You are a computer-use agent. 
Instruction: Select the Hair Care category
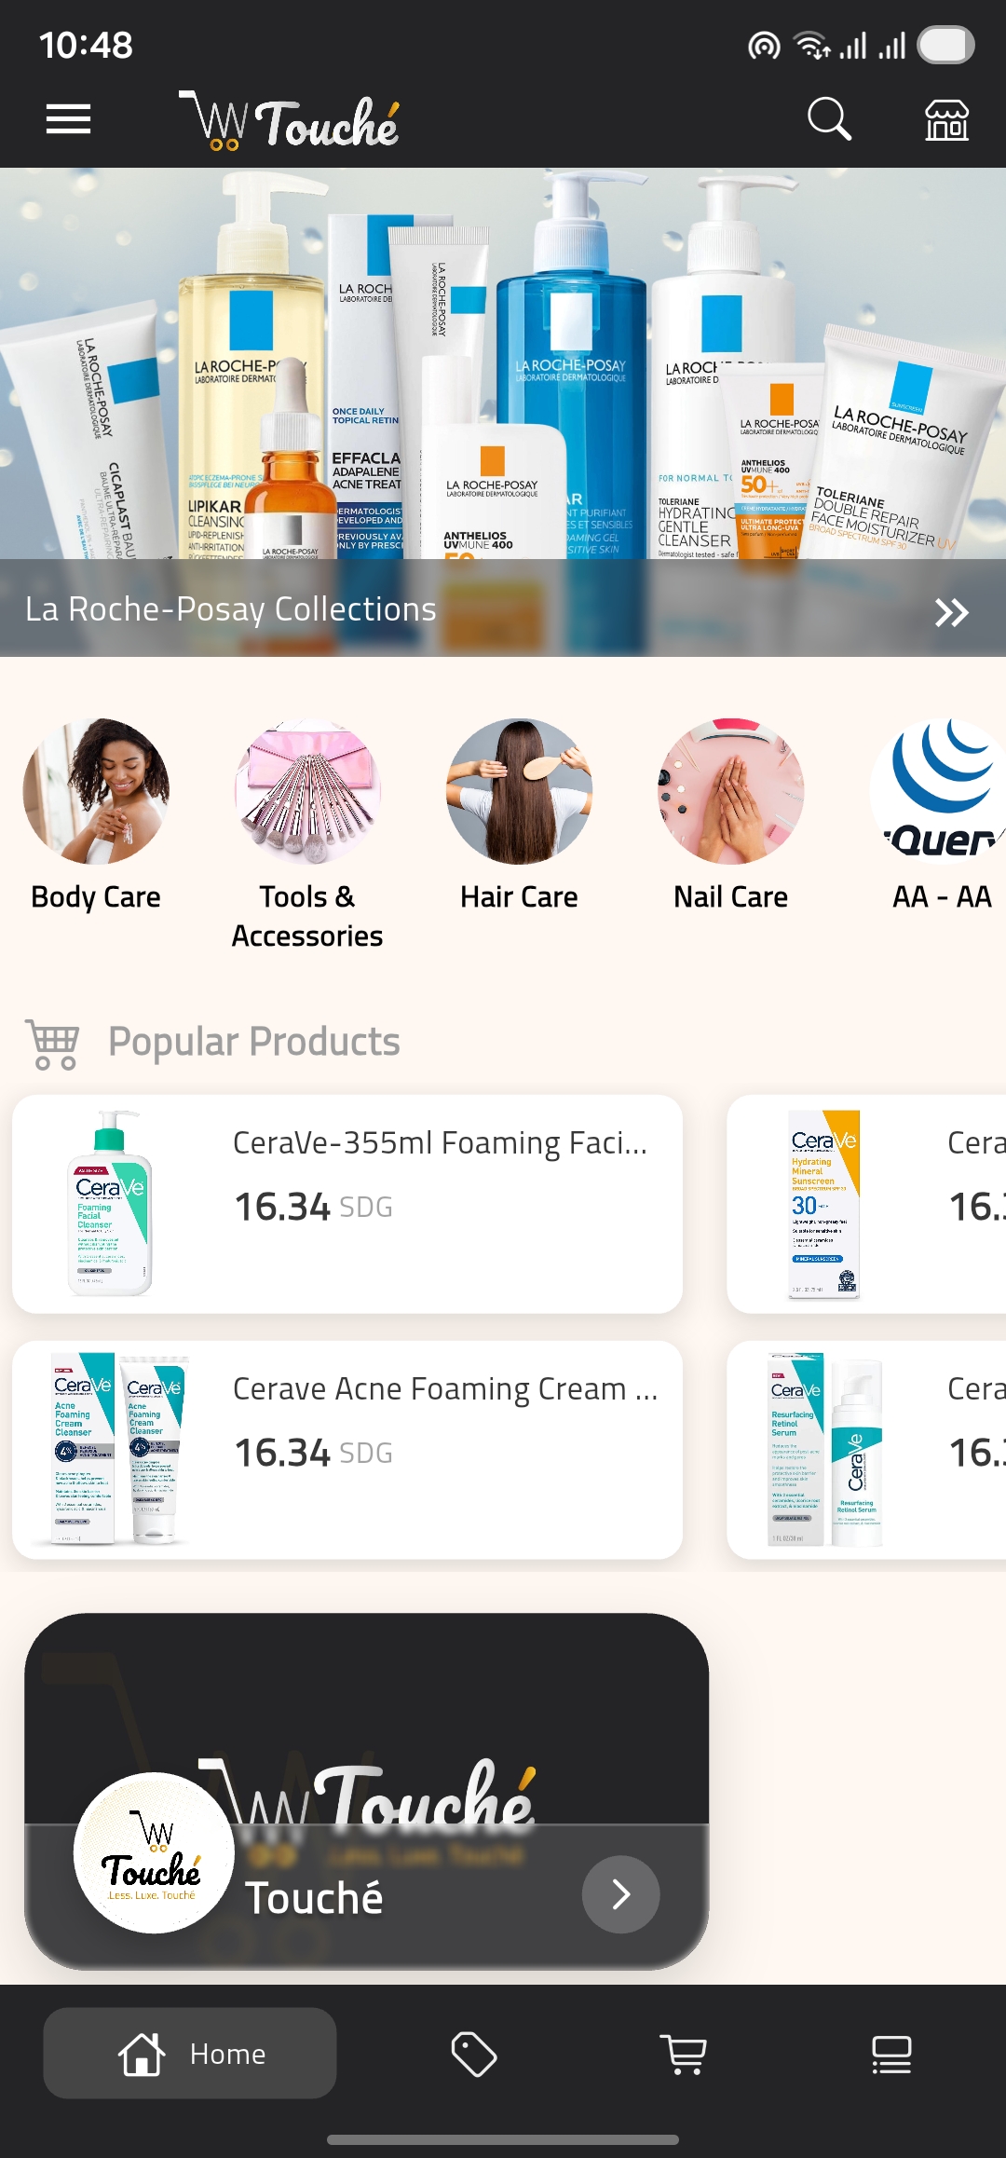(x=519, y=815)
